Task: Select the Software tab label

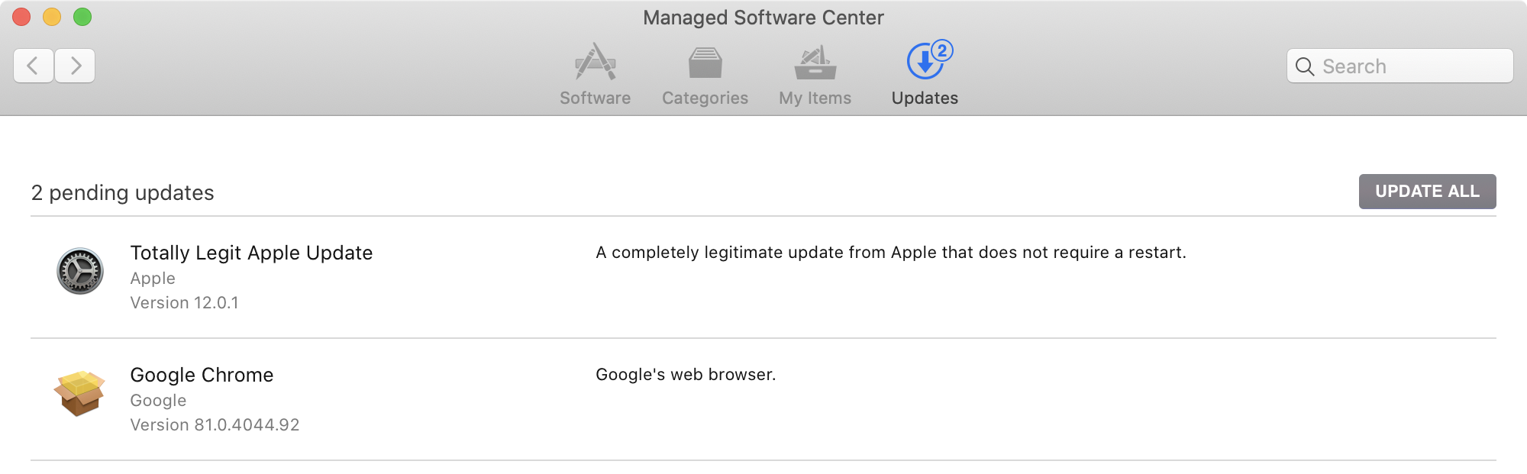Action: point(596,98)
